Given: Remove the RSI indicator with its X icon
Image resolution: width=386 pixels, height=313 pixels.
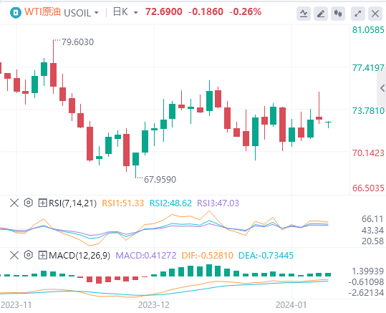Looking at the screenshot, I should [x=14, y=203].
